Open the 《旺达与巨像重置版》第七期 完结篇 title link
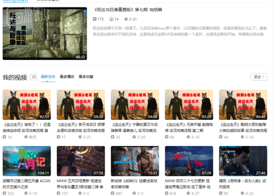The width and height of the screenshot is (274, 196). 128,10
